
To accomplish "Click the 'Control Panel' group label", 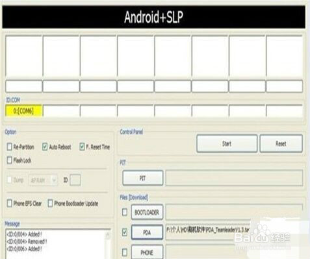I will coord(131,132).
